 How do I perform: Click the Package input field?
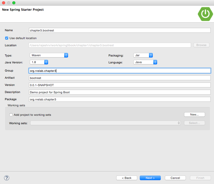(x=120, y=99)
